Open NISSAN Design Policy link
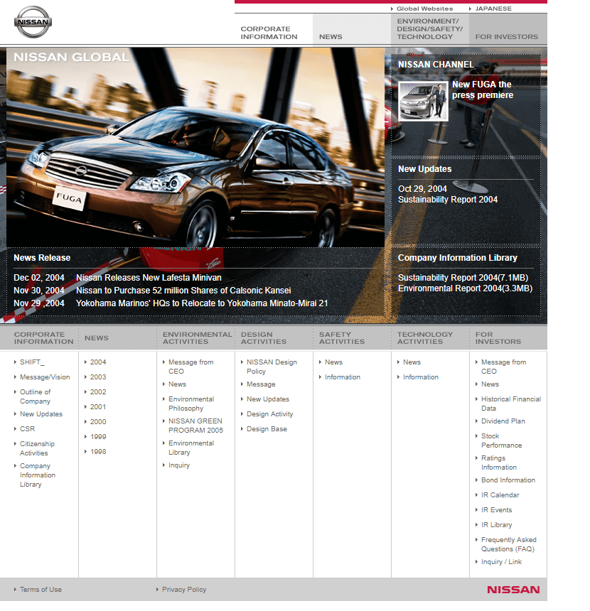 272,367
